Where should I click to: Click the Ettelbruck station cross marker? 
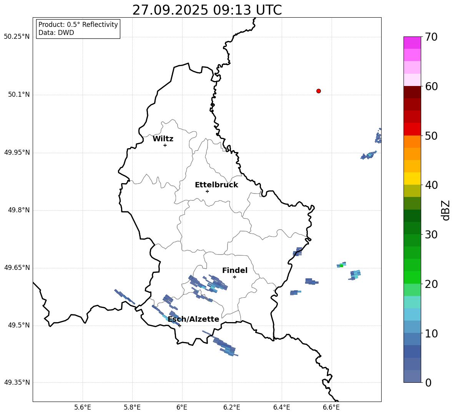[x=207, y=191]
